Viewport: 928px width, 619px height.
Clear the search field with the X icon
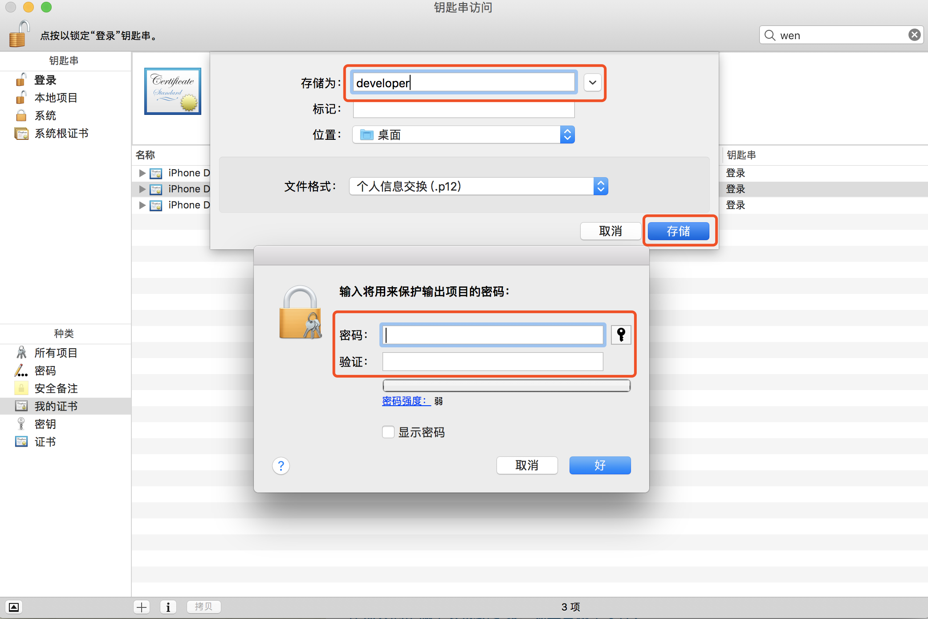914,35
